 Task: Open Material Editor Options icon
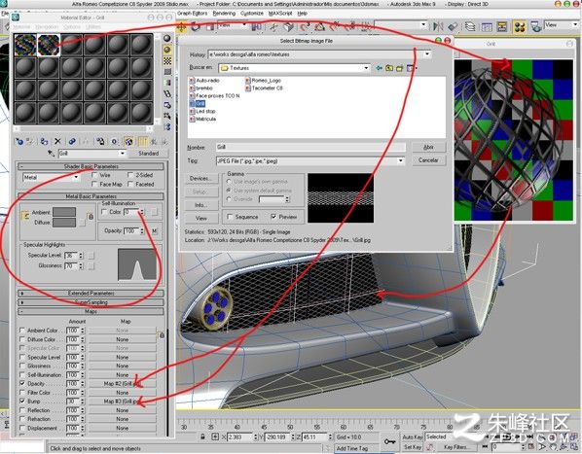[167, 105]
